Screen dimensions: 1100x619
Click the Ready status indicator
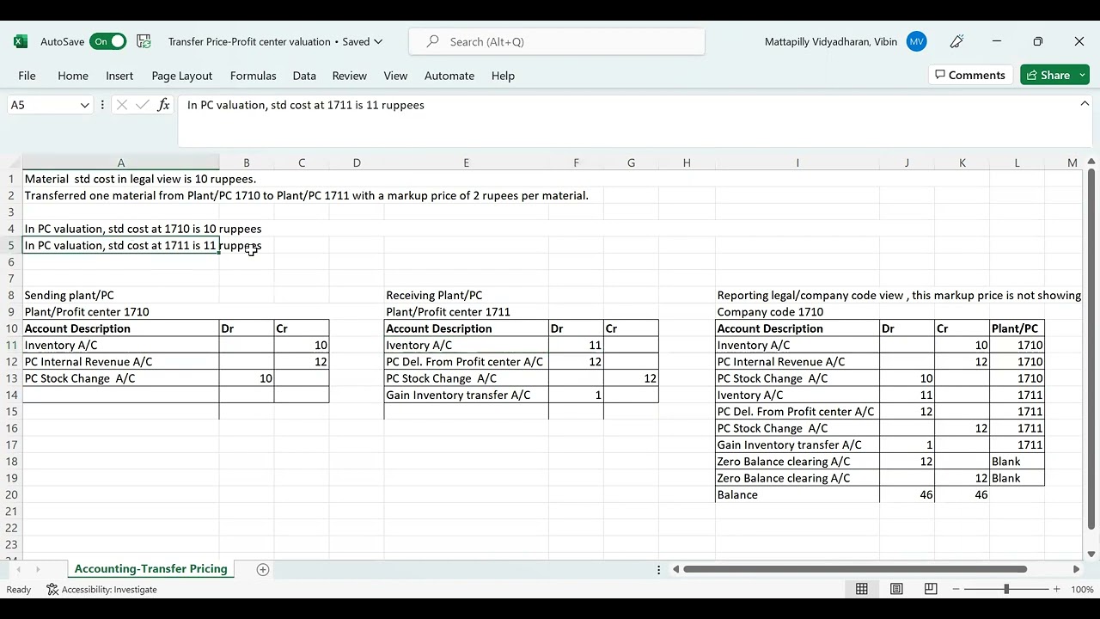(x=18, y=590)
